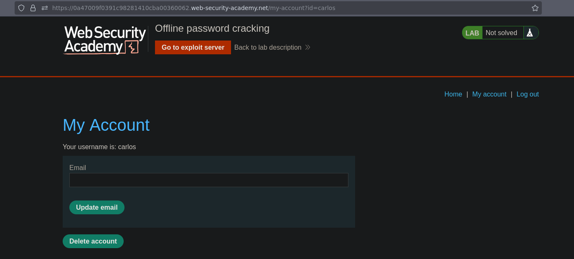Click the My Account page heading
574x259 pixels.
click(x=106, y=125)
